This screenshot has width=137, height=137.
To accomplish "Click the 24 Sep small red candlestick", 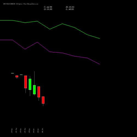I will [x=17, y=76].
